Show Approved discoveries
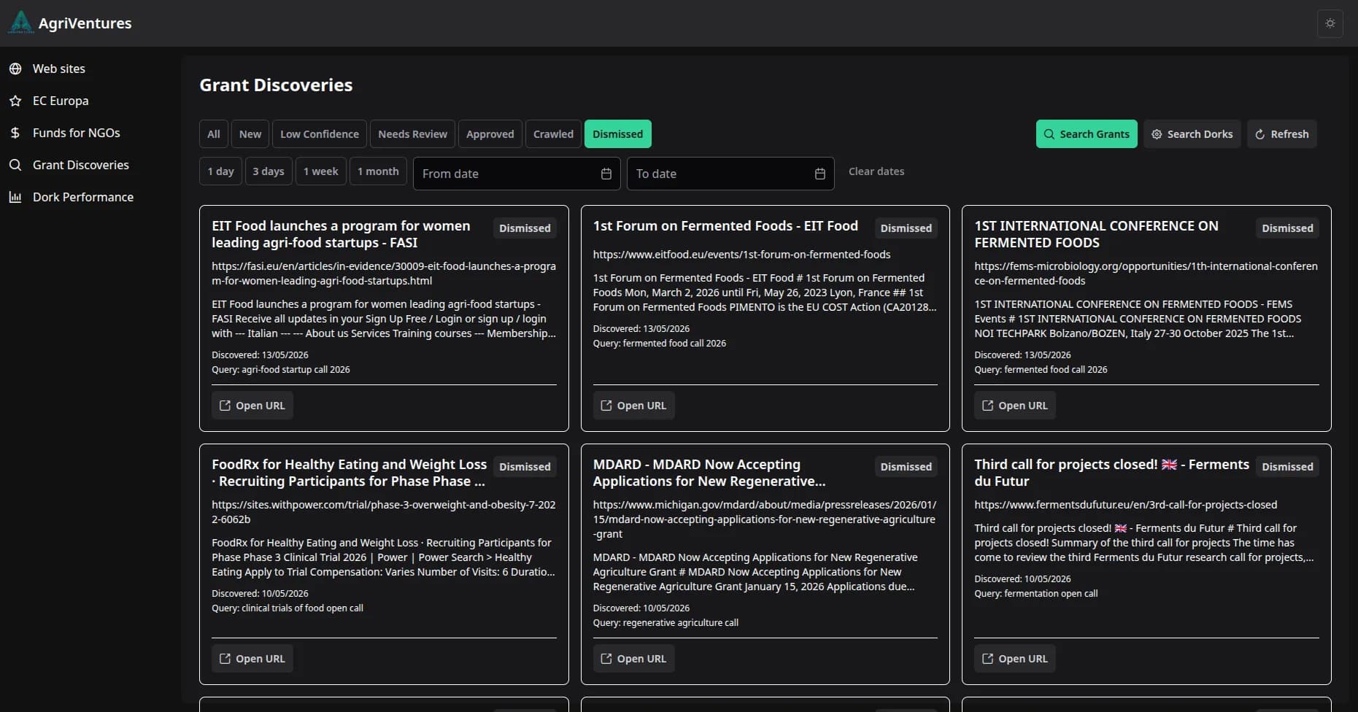This screenshot has width=1358, height=712. [x=490, y=134]
